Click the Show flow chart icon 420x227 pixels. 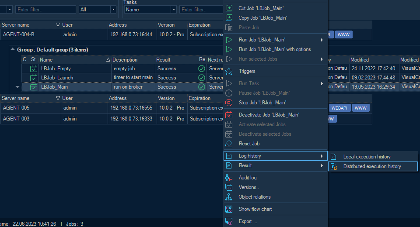(229, 209)
